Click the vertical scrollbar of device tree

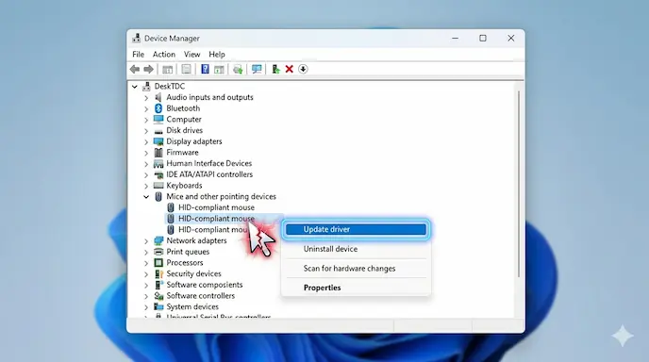pyautogui.click(x=519, y=184)
